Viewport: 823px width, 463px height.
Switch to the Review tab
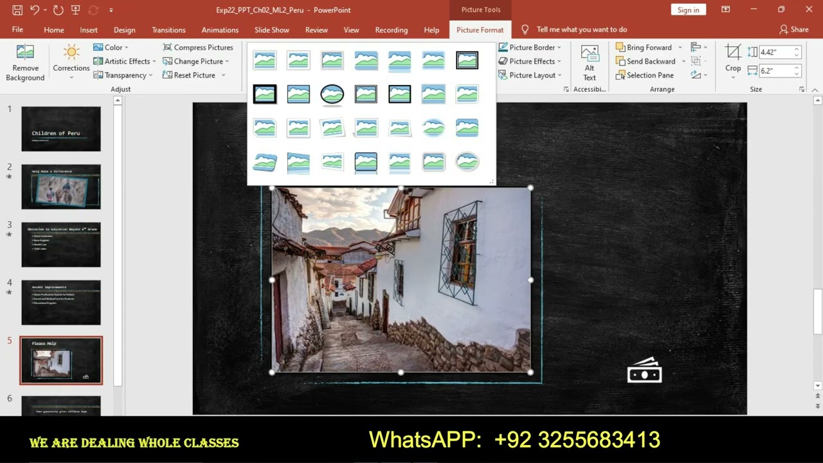click(x=316, y=30)
